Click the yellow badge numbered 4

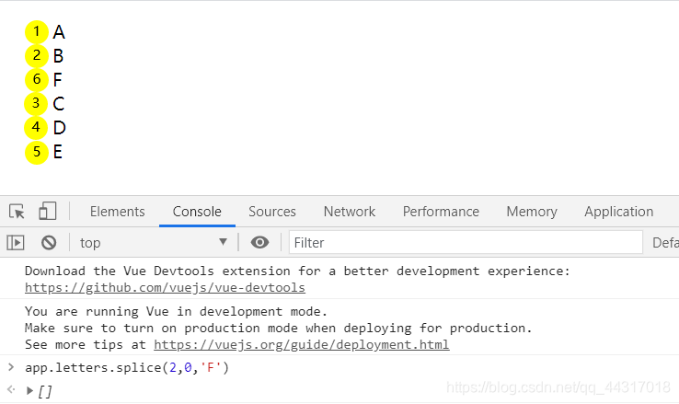tap(37, 128)
